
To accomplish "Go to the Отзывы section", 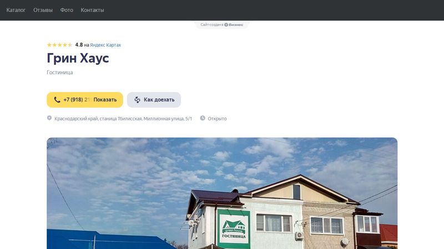I will [x=43, y=10].
